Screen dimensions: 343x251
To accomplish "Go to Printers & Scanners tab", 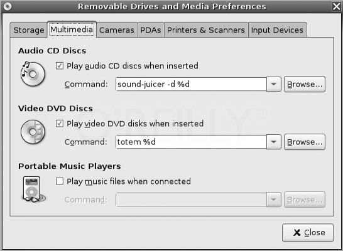I will point(206,30).
